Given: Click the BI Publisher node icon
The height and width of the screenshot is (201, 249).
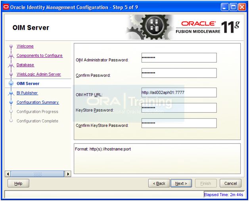Looking at the screenshot, I should click(11, 93).
